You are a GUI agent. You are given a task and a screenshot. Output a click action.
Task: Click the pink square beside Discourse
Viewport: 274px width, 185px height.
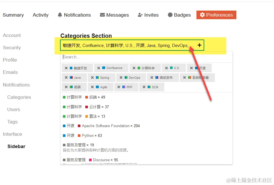click(90, 160)
